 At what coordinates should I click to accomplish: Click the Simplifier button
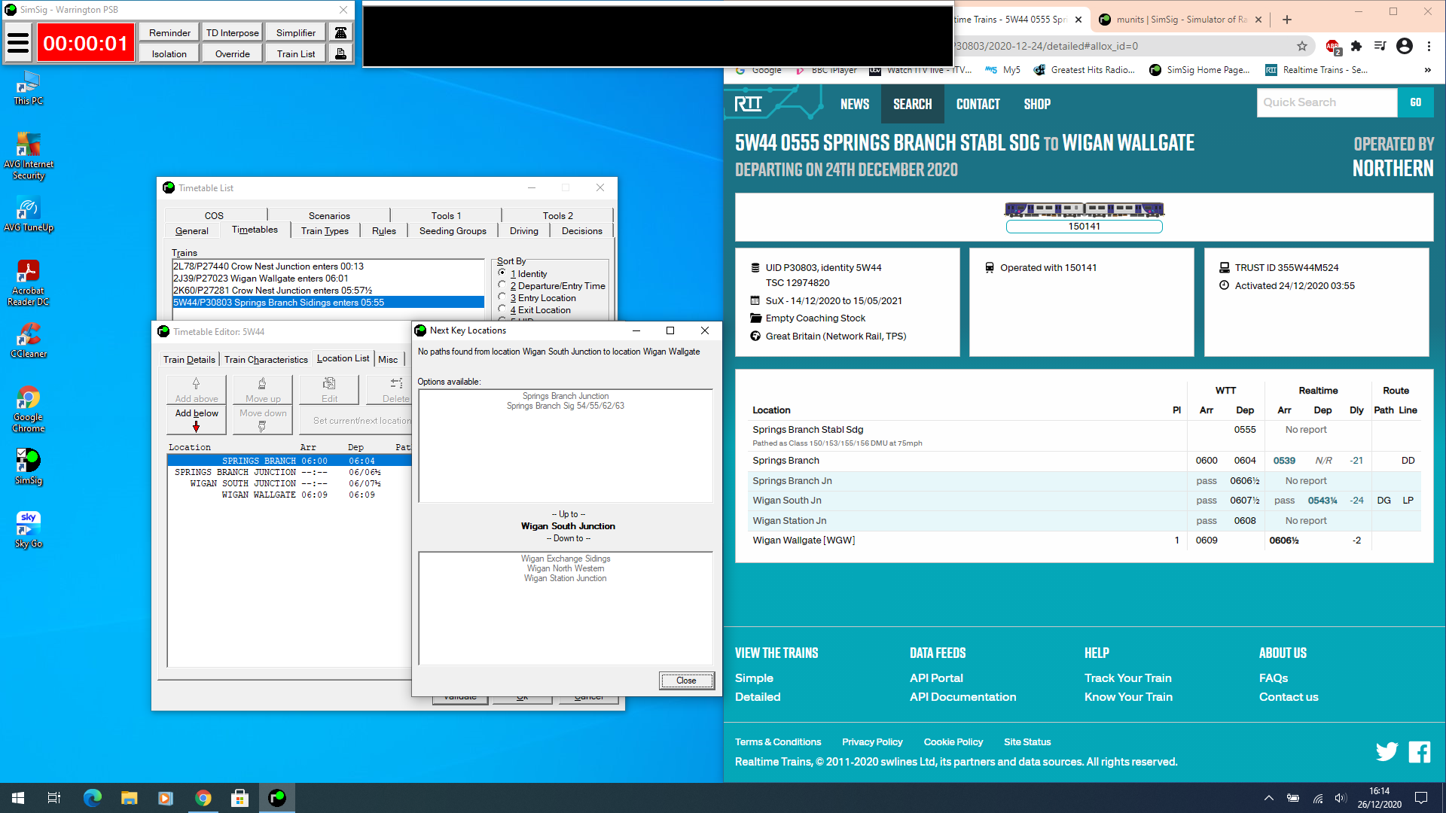pos(296,32)
